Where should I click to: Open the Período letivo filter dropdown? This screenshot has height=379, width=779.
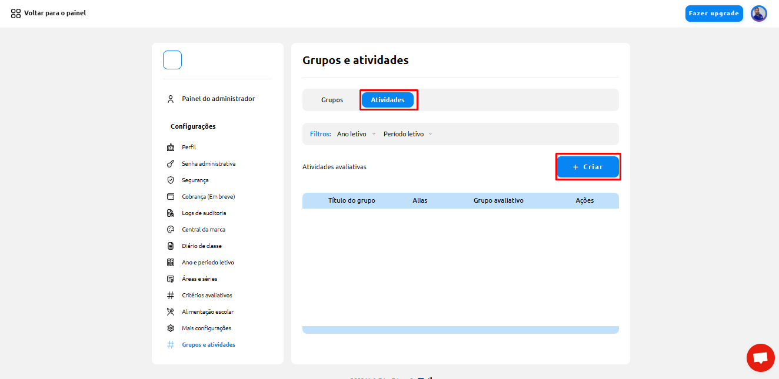click(x=408, y=134)
